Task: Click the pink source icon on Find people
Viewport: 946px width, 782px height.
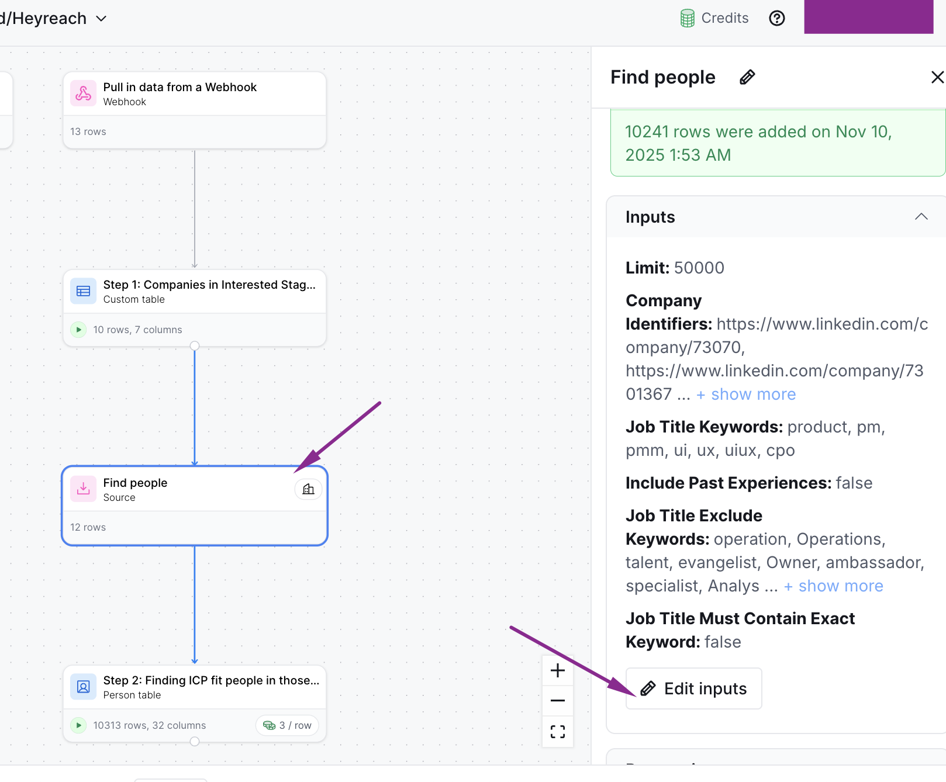Action: (x=83, y=489)
